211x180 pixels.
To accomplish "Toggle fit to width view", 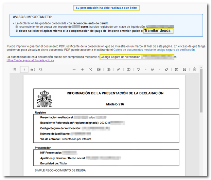I will pos(99,69).
